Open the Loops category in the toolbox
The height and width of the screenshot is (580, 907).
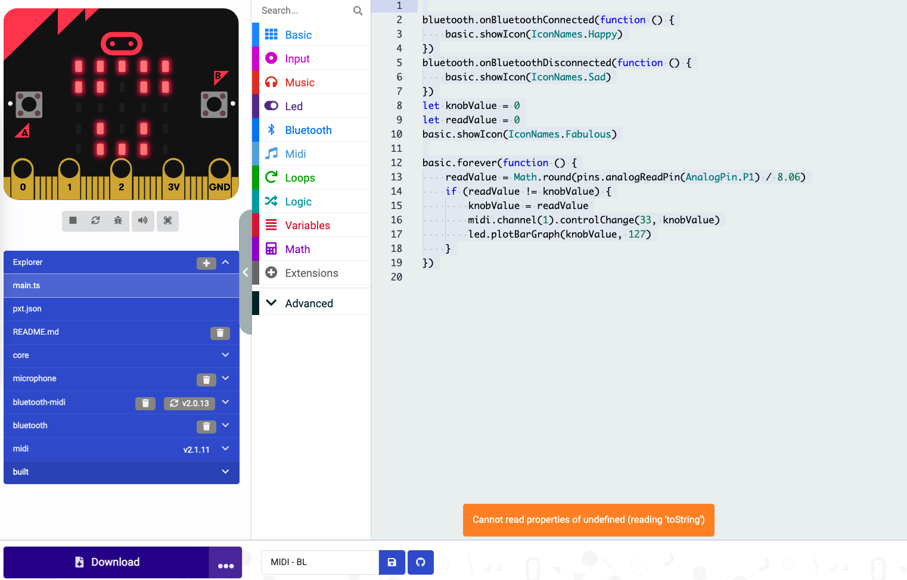(x=299, y=177)
